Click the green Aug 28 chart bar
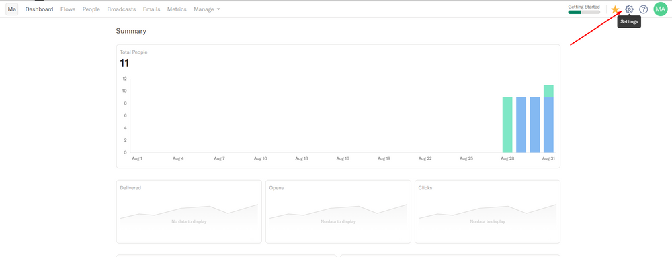Image resolution: width=672 pixels, height=257 pixels. [507, 125]
